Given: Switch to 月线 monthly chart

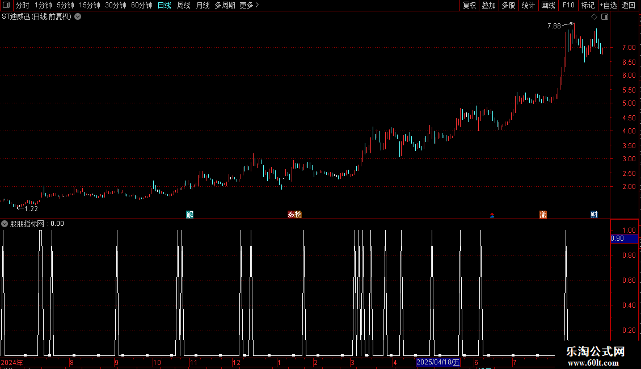Looking at the screenshot, I should pos(203,5).
